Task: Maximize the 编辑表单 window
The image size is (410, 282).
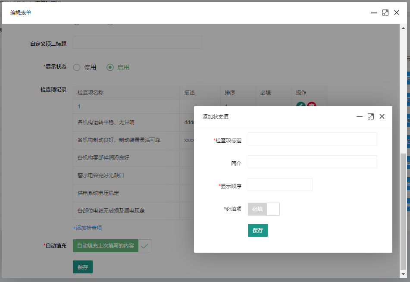Action: pos(385,13)
